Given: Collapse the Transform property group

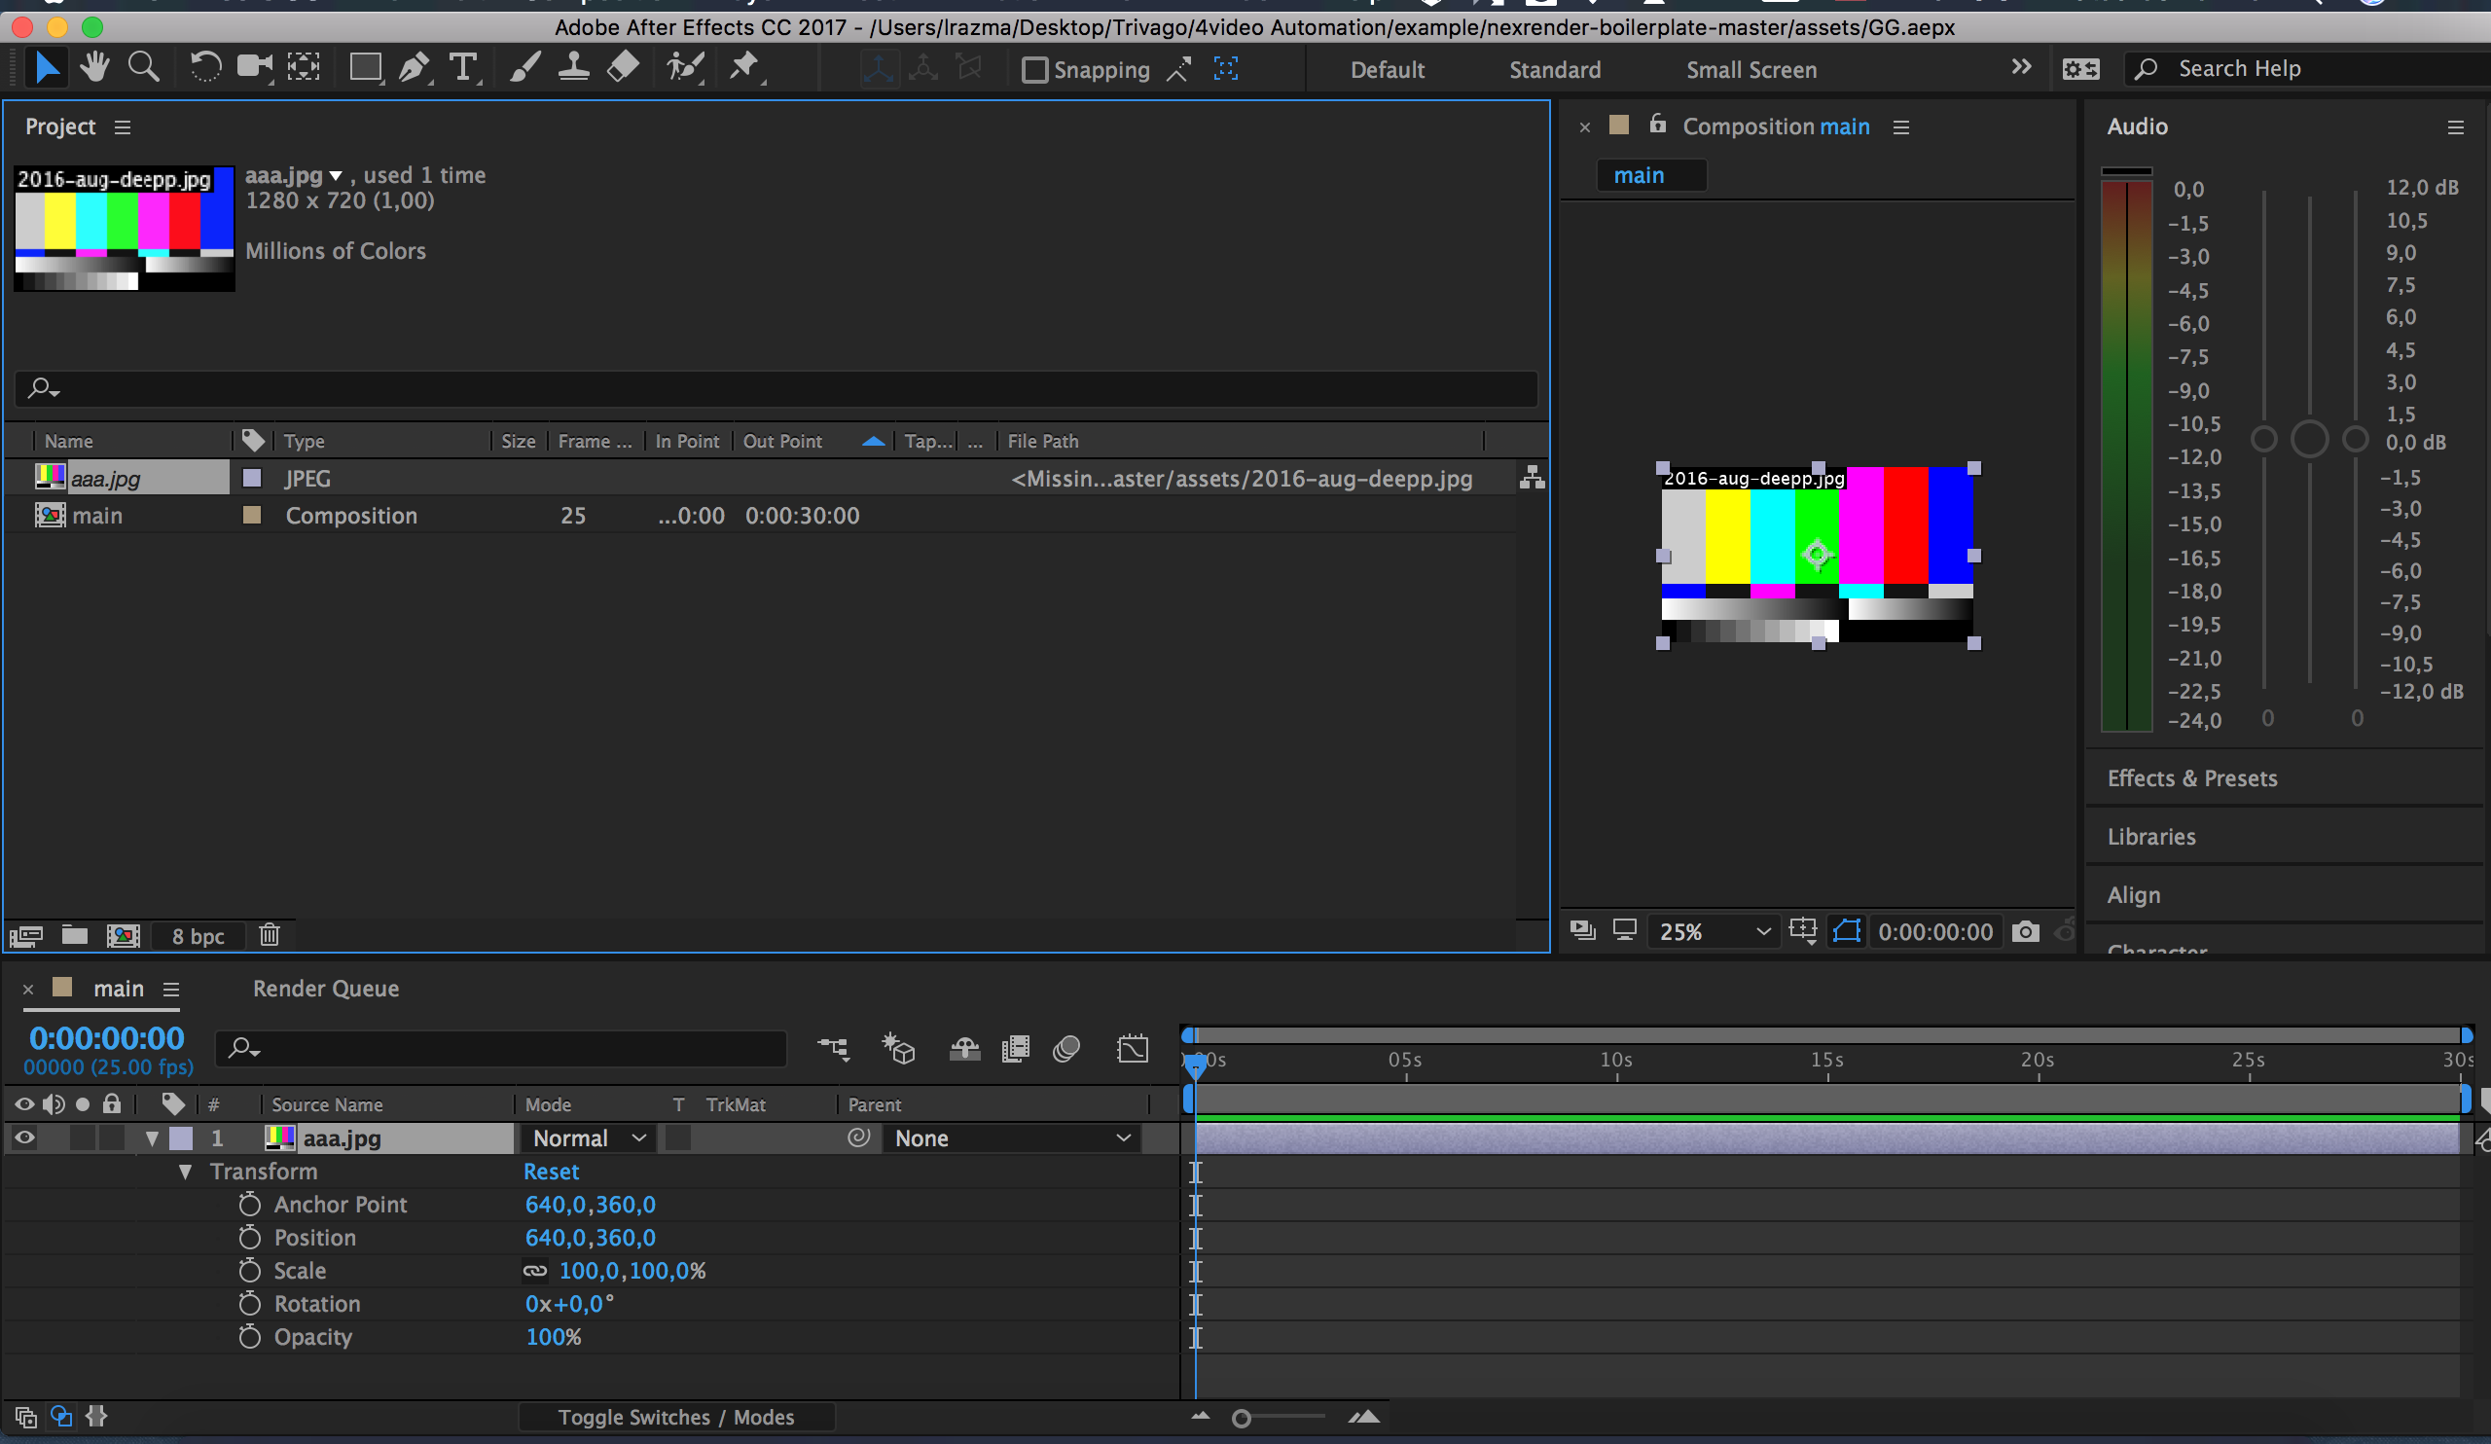Looking at the screenshot, I should (184, 1172).
